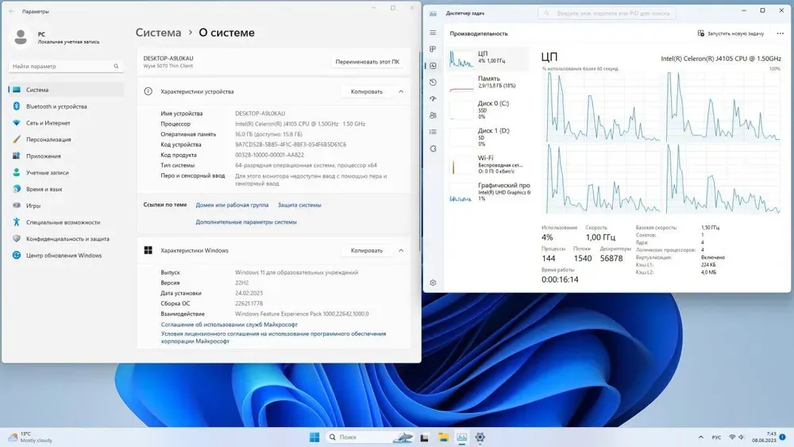The image size is (794, 447).
Task: Select Память in performance list
Action: pyautogui.click(x=488, y=82)
